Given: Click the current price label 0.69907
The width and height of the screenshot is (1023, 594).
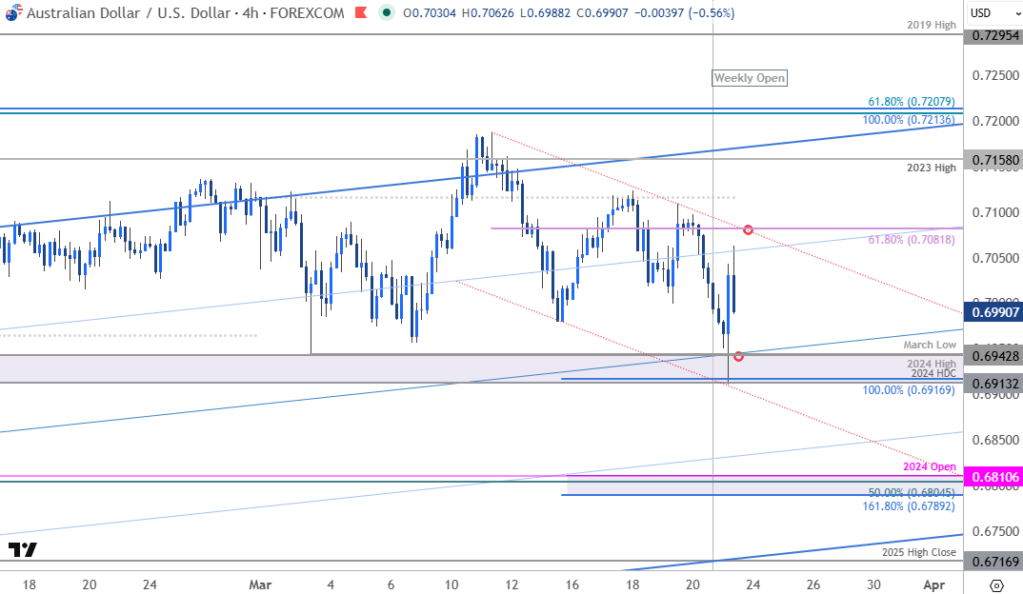Looking at the screenshot, I should (995, 312).
